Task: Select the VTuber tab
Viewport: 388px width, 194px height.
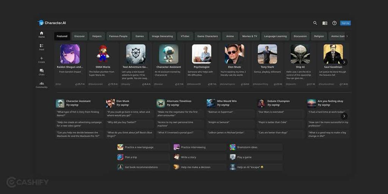Action: point(185,36)
